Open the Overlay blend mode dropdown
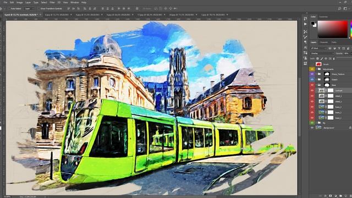 coord(322,53)
